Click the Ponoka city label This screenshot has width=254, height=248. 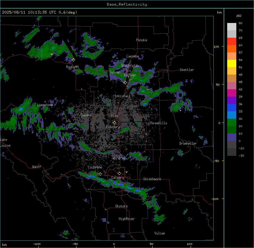(141, 40)
